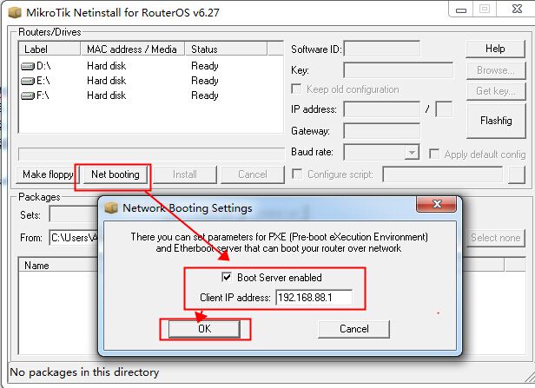Click the Software ID field
The height and width of the screenshot is (388, 535).
382,49
